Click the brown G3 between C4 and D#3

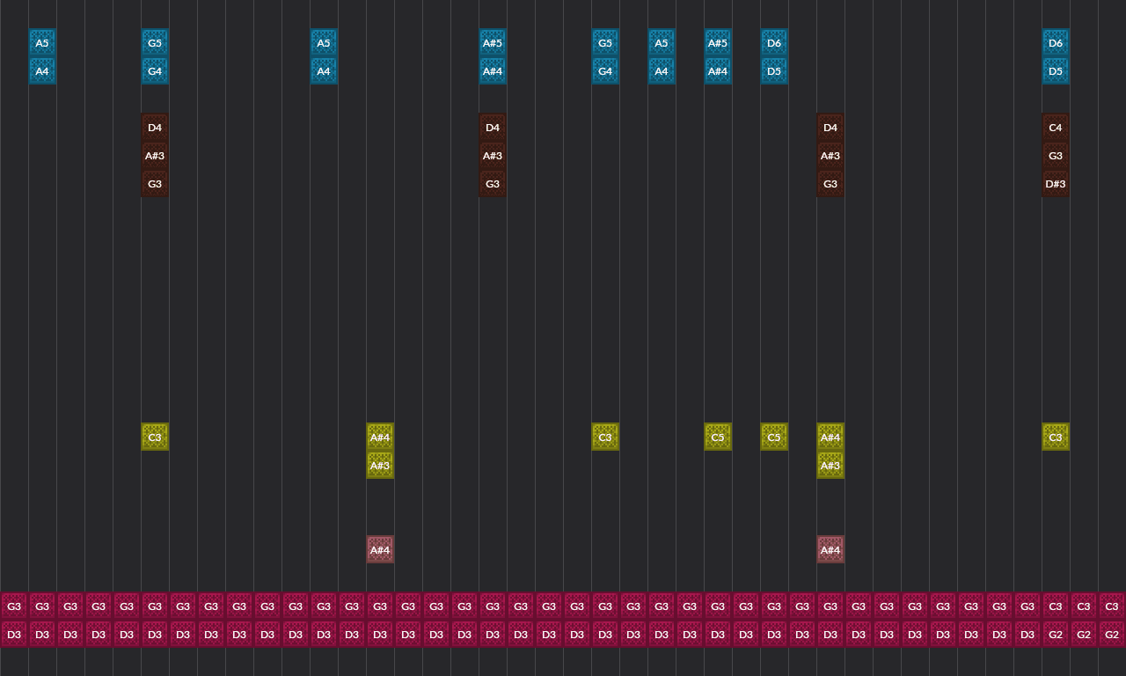(1056, 156)
